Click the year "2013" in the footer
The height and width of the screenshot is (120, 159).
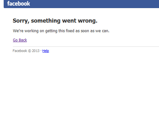click(36, 51)
